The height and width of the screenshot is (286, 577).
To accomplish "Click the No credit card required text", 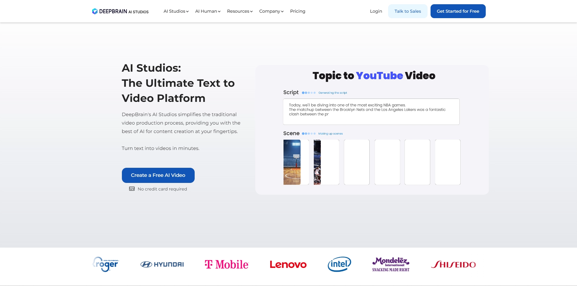I will (x=162, y=189).
